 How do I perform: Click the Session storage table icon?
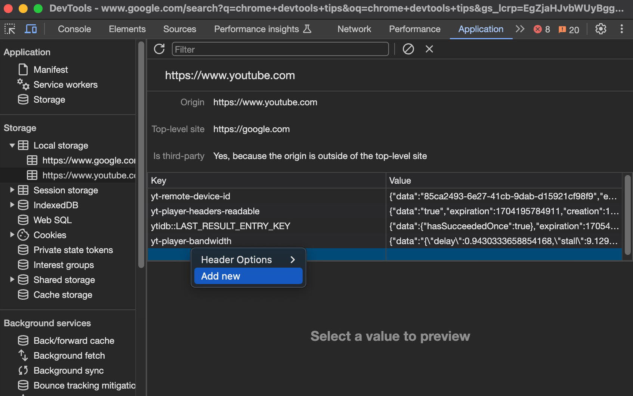coord(23,190)
